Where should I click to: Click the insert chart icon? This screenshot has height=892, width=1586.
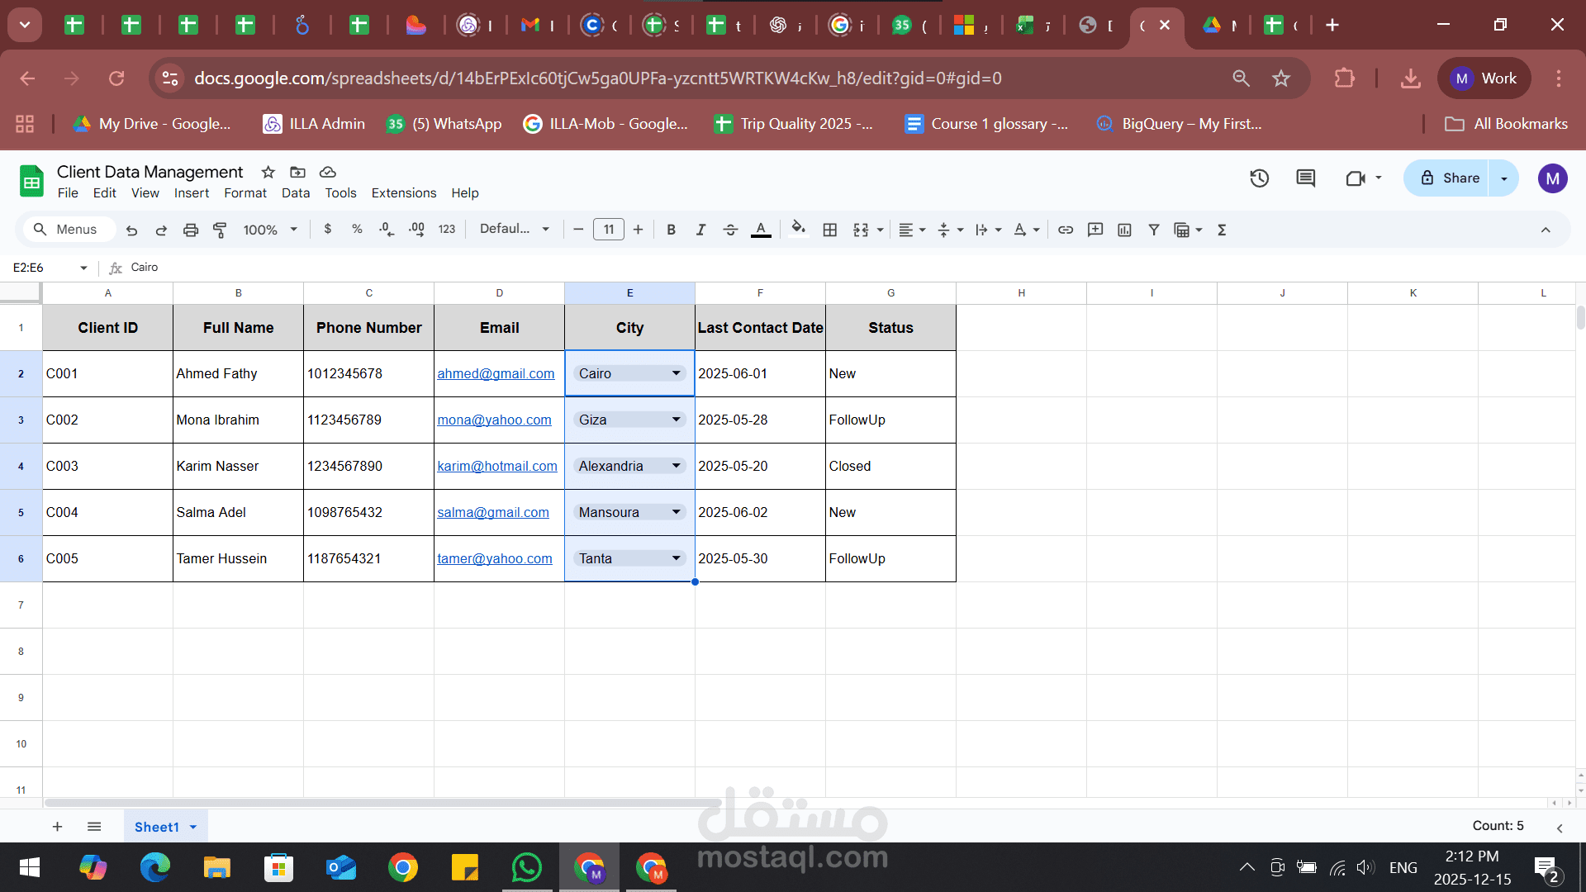point(1124,230)
